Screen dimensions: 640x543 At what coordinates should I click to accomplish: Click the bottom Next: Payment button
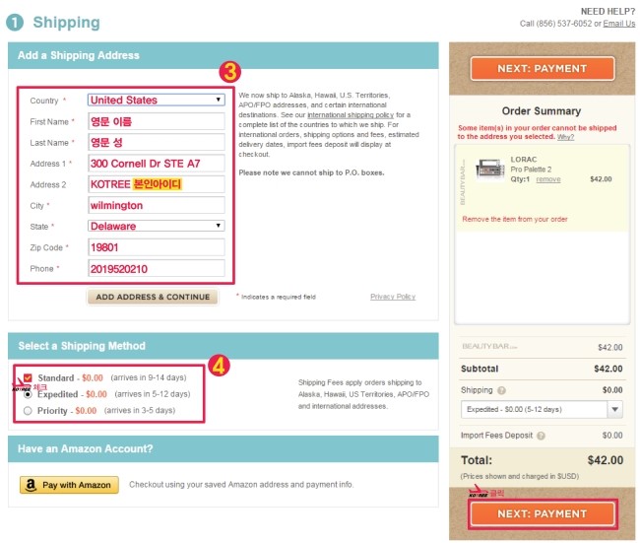543,513
